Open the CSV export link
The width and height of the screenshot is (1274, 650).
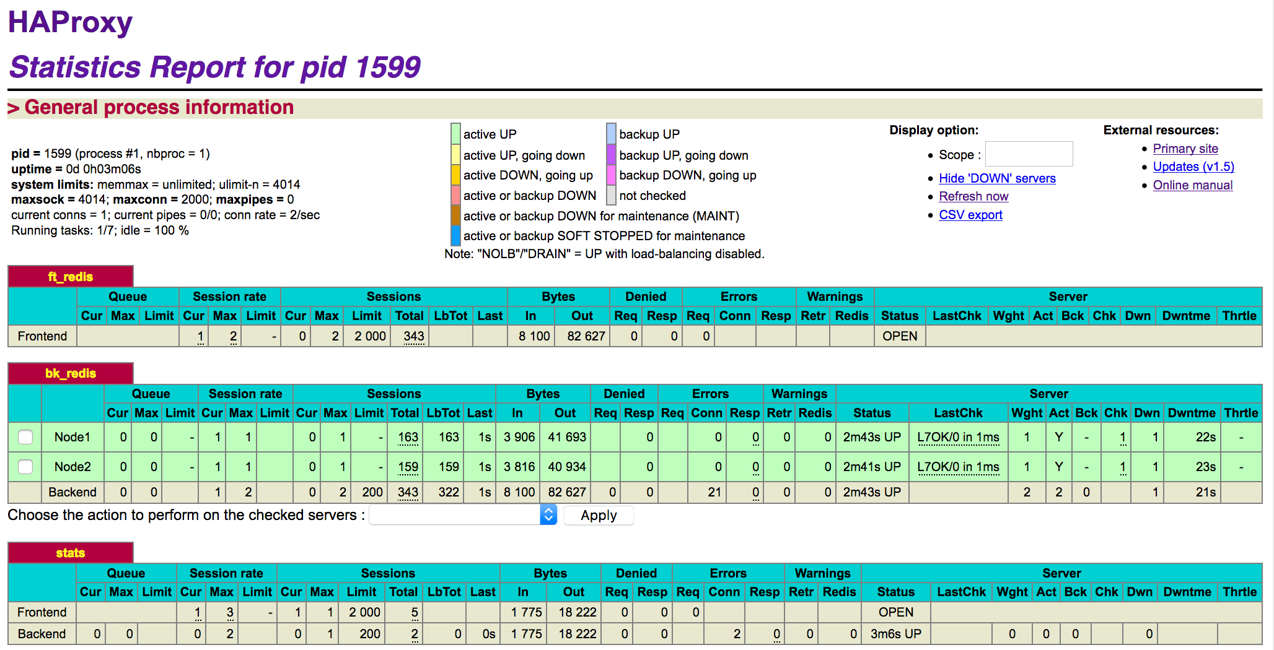(970, 215)
